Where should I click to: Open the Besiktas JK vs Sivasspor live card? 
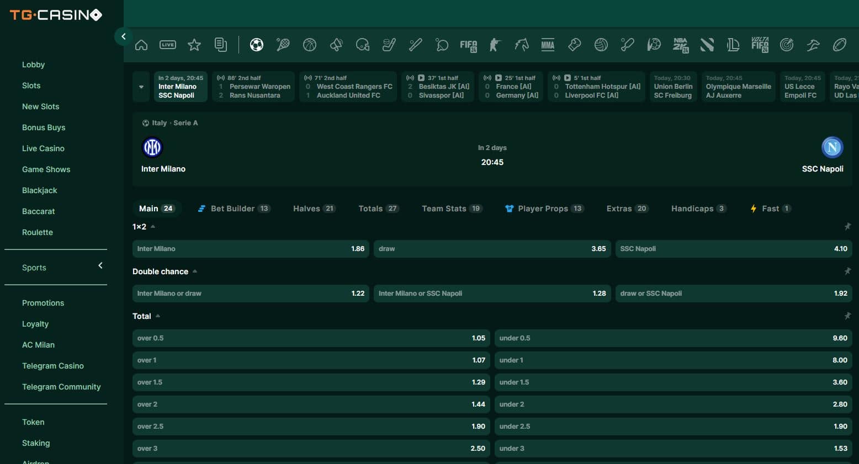437,87
